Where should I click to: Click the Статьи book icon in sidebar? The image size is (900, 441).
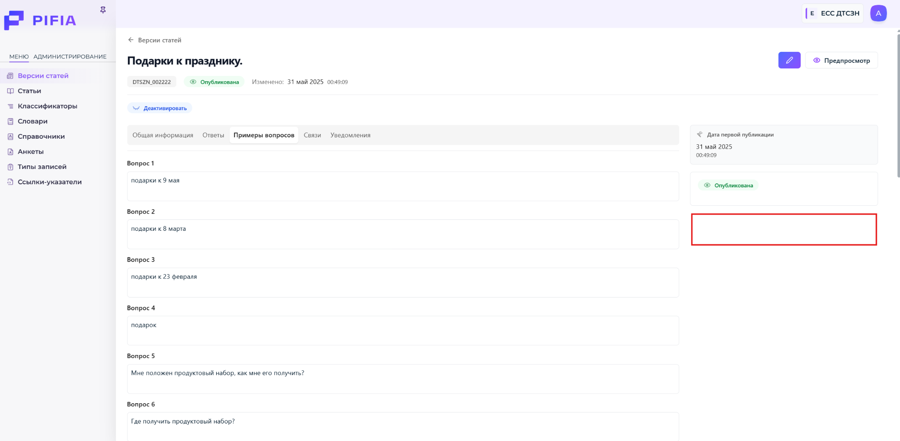pyautogui.click(x=11, y=91)
